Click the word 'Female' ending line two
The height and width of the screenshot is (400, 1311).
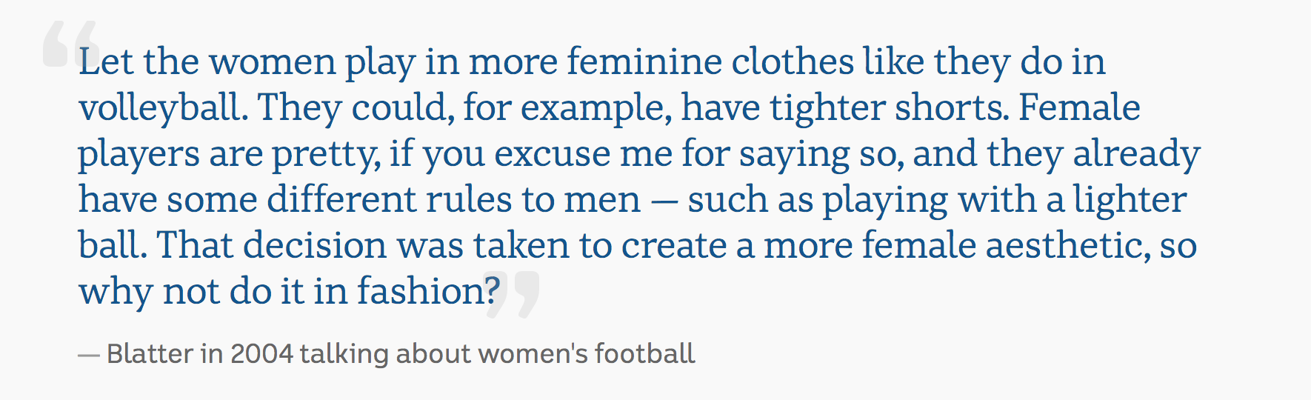(1080, 107)
